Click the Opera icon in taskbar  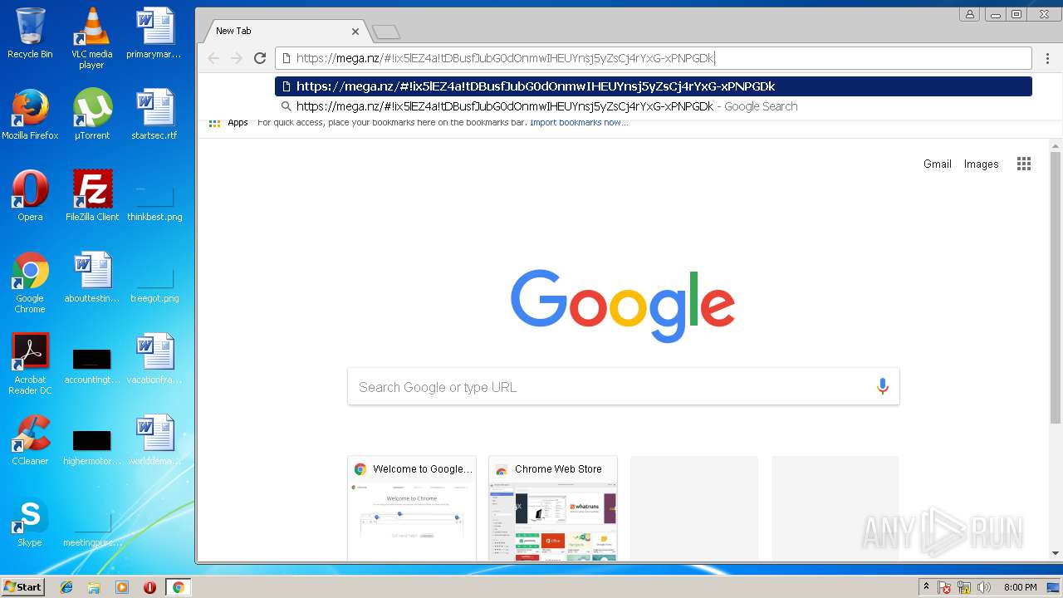click(x=149, y=587)
